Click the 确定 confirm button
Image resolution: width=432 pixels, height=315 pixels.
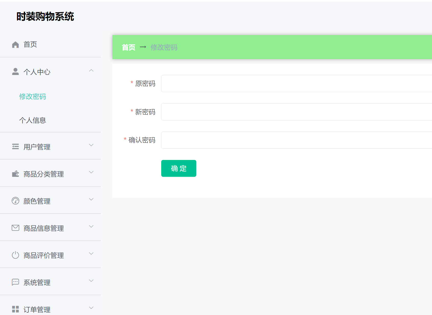pos(178,168)
